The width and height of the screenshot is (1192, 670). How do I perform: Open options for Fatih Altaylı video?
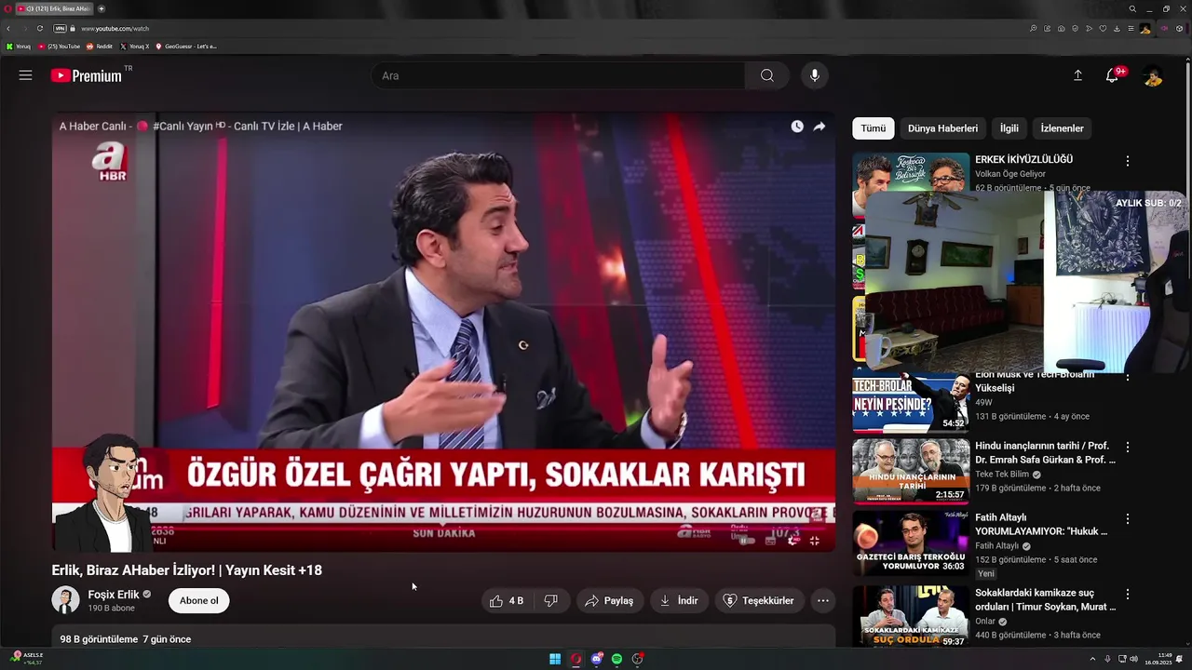click(x=1128, y=519)
